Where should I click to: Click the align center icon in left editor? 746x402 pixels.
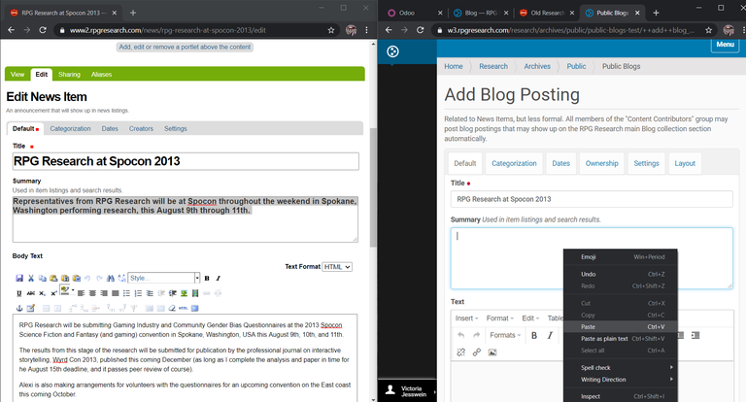(x=92, y=293)
